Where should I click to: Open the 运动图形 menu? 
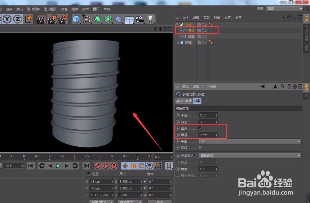point(51,9)
